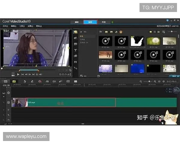Adjust the preview timecode stepper arrows
The height and width of the screenshot is (144, 180).
click(x=70, y=74)
